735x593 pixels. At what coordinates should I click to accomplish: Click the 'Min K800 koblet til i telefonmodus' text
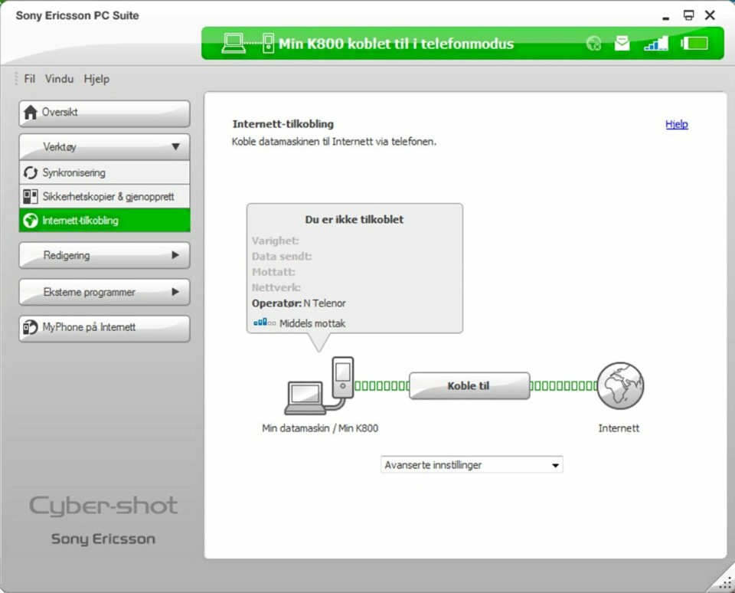coord(396,44)
